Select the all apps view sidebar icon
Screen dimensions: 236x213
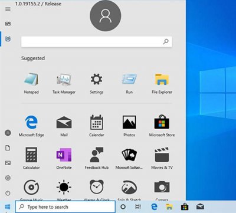[8, 39]
